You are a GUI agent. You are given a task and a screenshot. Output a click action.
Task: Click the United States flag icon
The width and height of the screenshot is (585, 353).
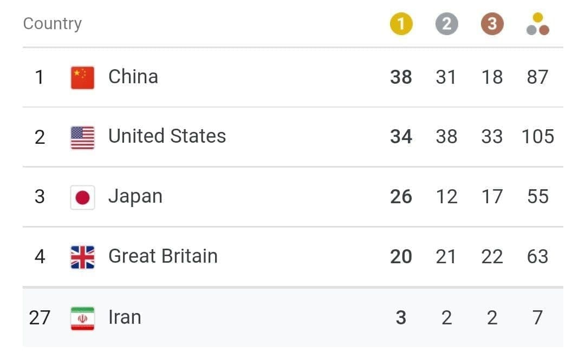coord(82,137)
